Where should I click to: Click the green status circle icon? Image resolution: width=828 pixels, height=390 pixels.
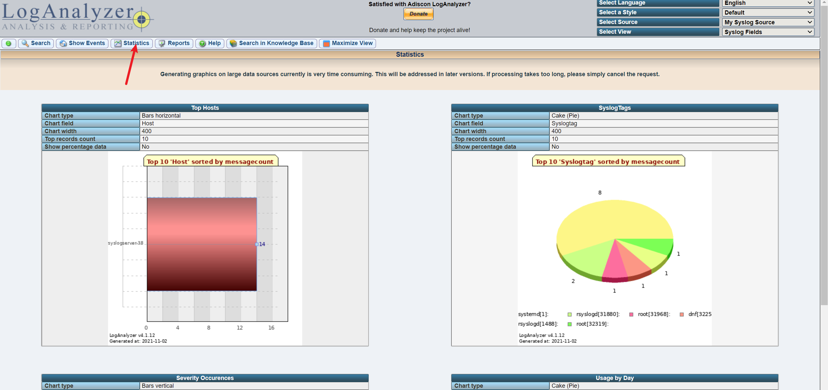click(8, 43)
